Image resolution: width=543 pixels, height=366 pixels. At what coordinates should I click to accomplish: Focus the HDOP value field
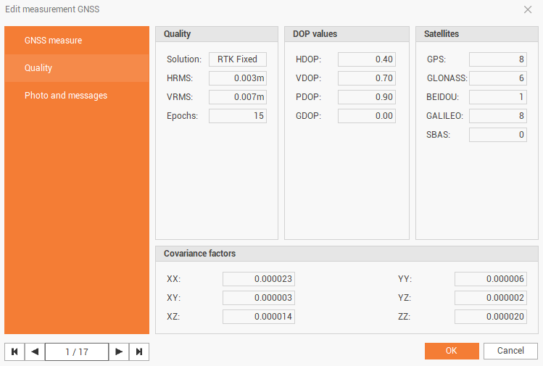[366, 59]
